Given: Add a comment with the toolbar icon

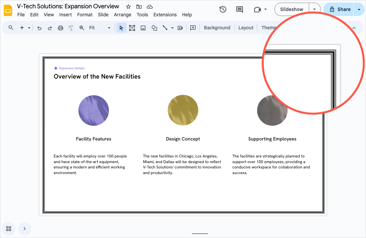Looking at the screenshot, I should [193, 28].
